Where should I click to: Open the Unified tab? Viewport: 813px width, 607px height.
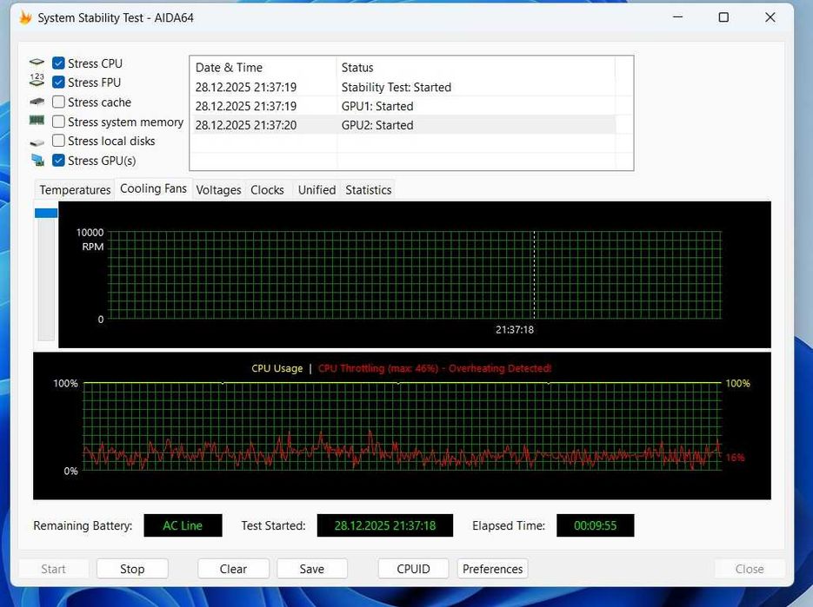(x=317, y=190)
